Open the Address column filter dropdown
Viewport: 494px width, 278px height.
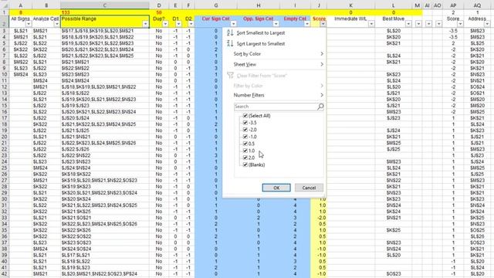487,24
